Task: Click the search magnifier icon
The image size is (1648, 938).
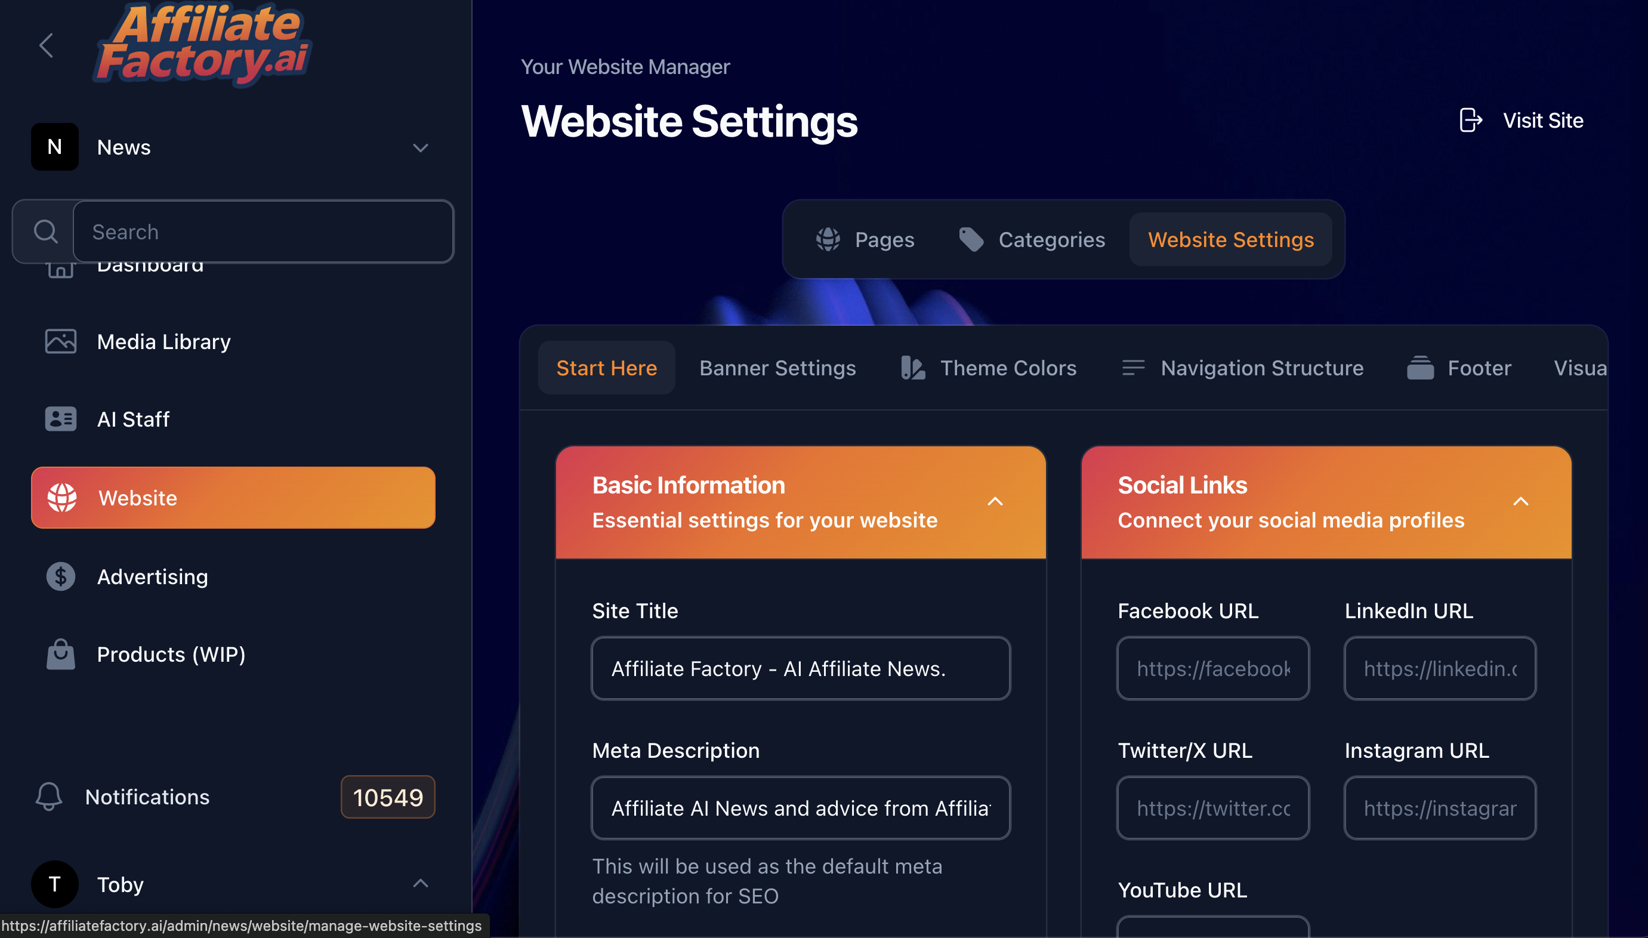Action: tap(45, 232)
